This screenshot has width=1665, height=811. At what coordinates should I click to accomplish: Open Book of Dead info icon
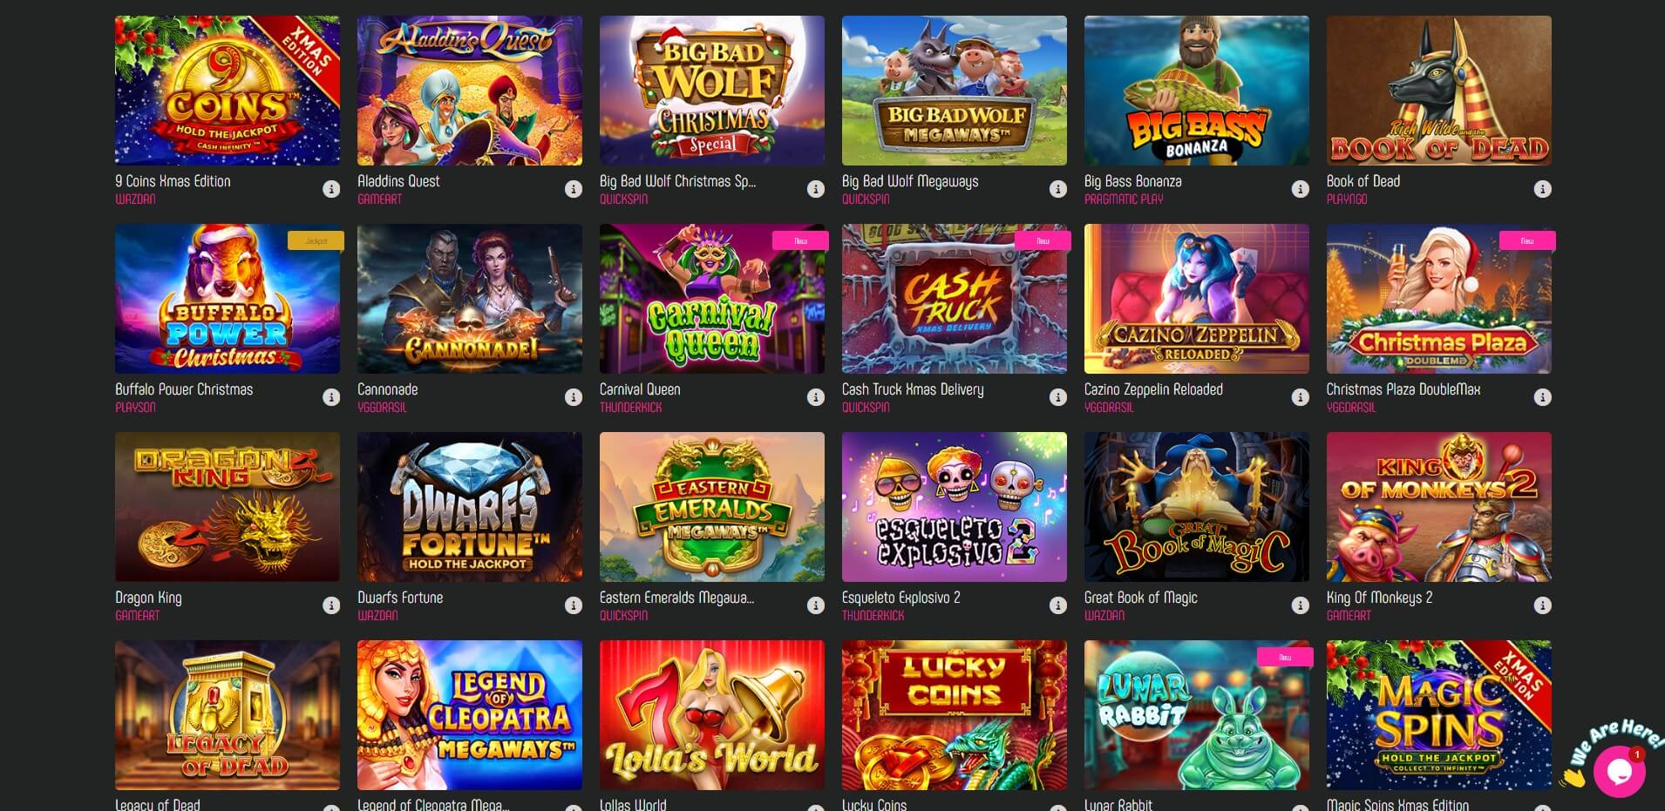tap(1543, 189)
